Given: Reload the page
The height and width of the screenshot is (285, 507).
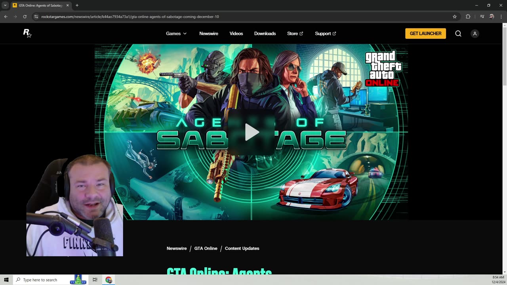Looking at the screenshot, I should tap(25, 17).
